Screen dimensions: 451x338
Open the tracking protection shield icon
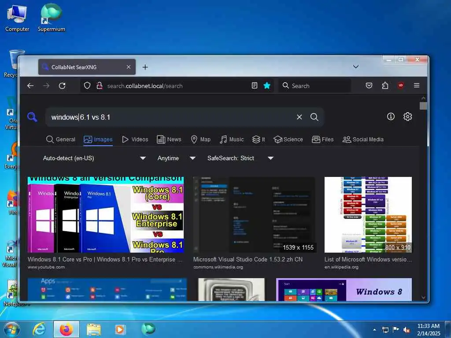[87, 86]
